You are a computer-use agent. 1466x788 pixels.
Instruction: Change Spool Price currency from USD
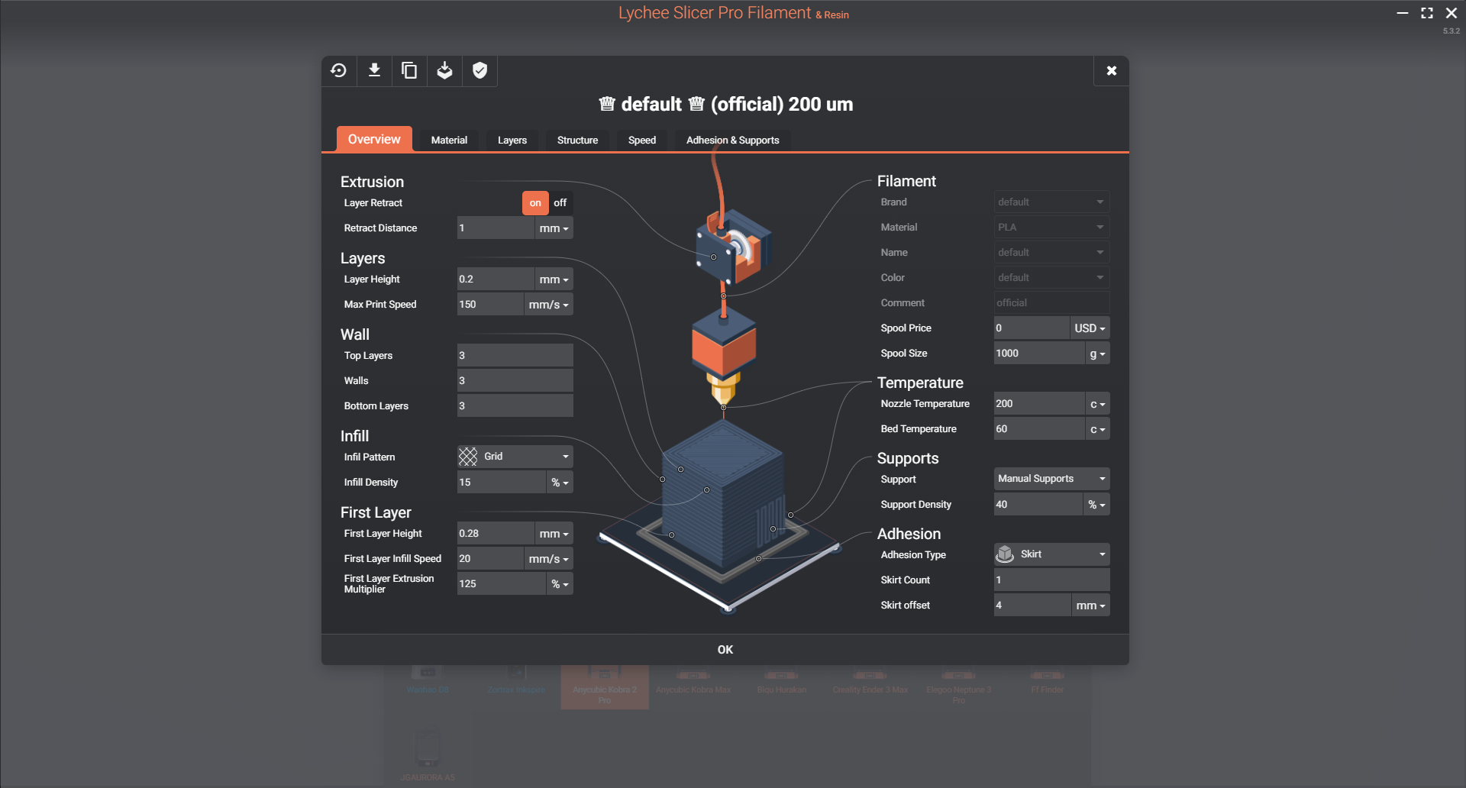coord(1090,328)
